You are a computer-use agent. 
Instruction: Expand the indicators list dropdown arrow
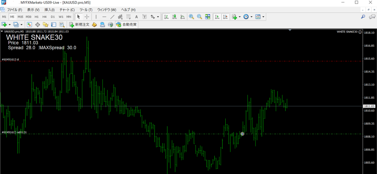pyautogui.click(x=240, y=17)
